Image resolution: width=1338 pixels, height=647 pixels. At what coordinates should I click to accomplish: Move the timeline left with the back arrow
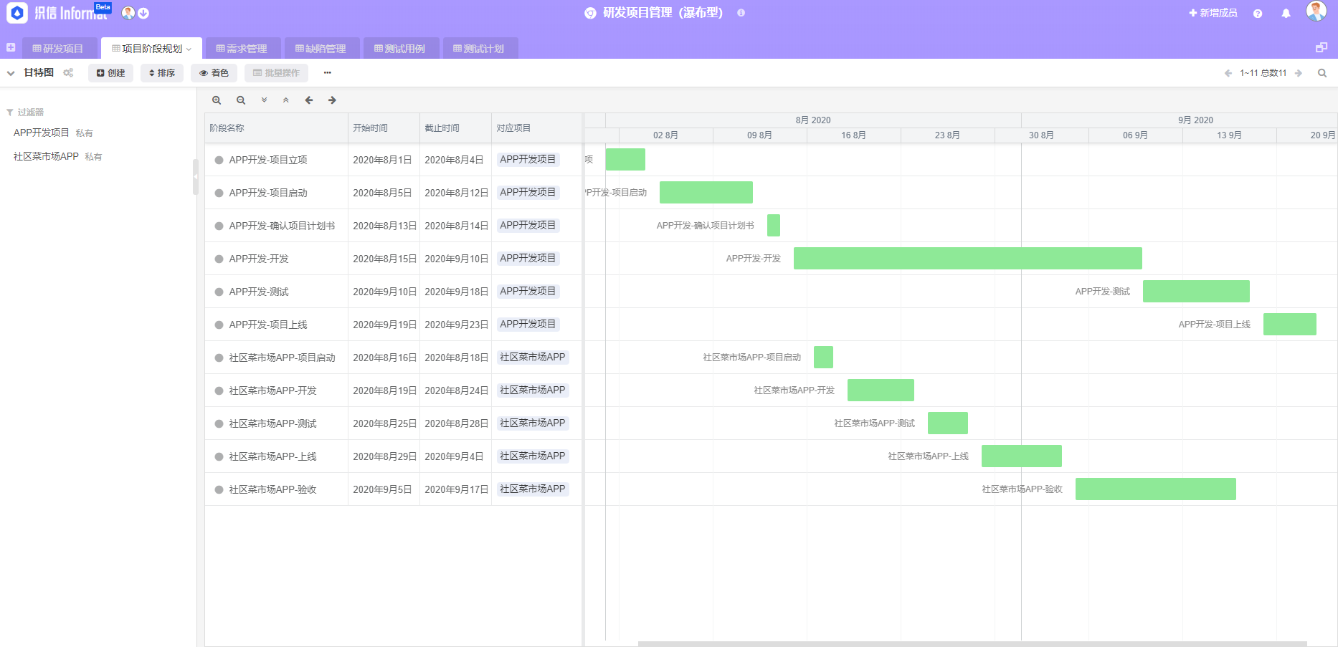tap(309, 100)
